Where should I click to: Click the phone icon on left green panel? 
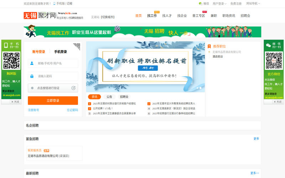tap(6, 45)
